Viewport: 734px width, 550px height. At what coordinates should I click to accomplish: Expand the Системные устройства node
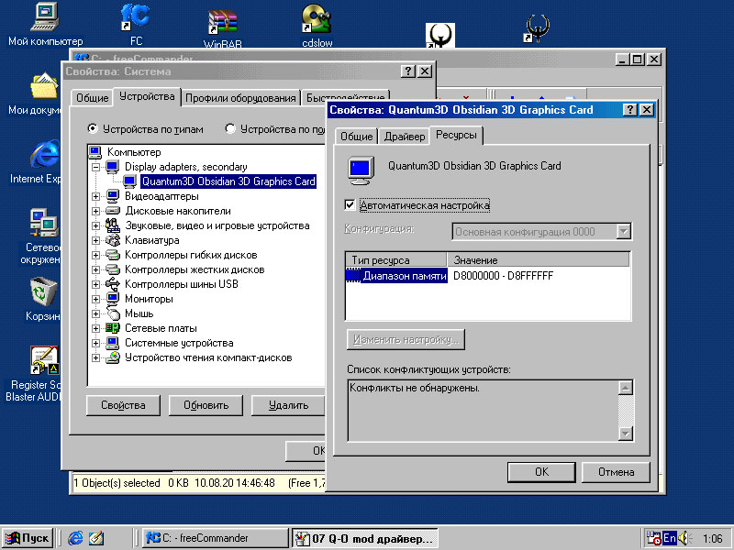click(x=95, y=343)
